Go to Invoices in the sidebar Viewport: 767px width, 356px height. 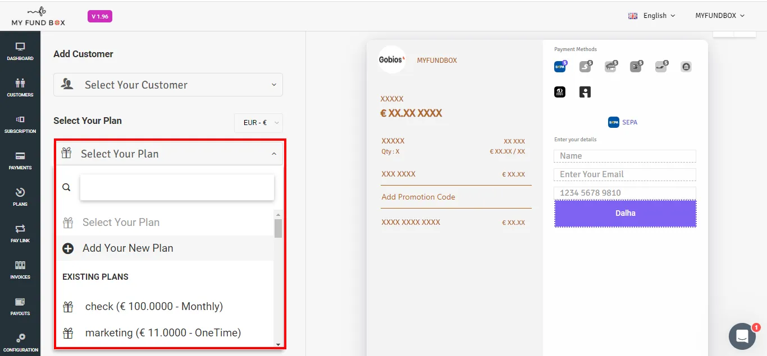point(20,270)
